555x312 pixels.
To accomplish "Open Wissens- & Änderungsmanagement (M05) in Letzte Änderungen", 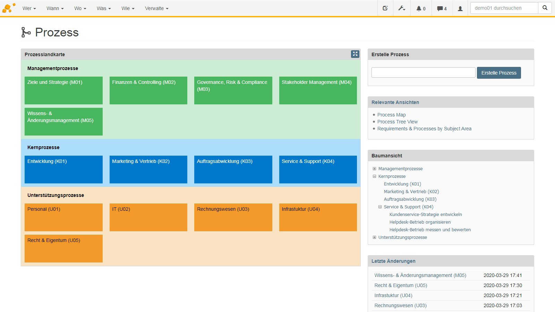I will 420,275.
